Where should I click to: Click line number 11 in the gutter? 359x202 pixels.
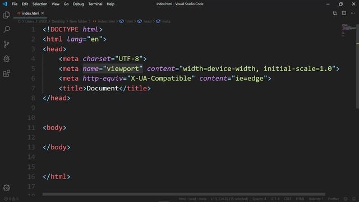tap(31, 127)
